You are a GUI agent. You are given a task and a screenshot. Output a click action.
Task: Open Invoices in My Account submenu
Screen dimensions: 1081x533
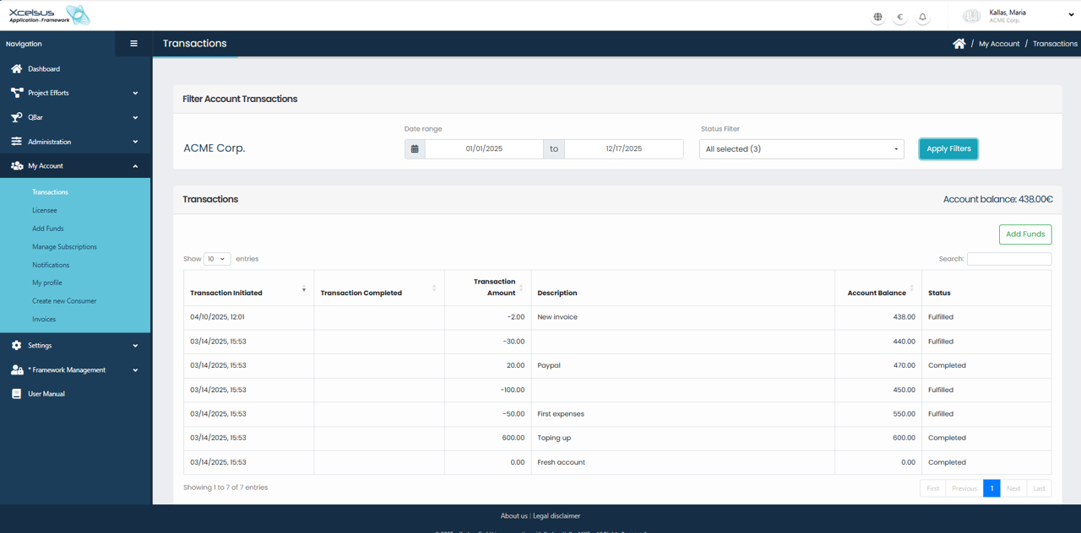(x=44, y=320)
